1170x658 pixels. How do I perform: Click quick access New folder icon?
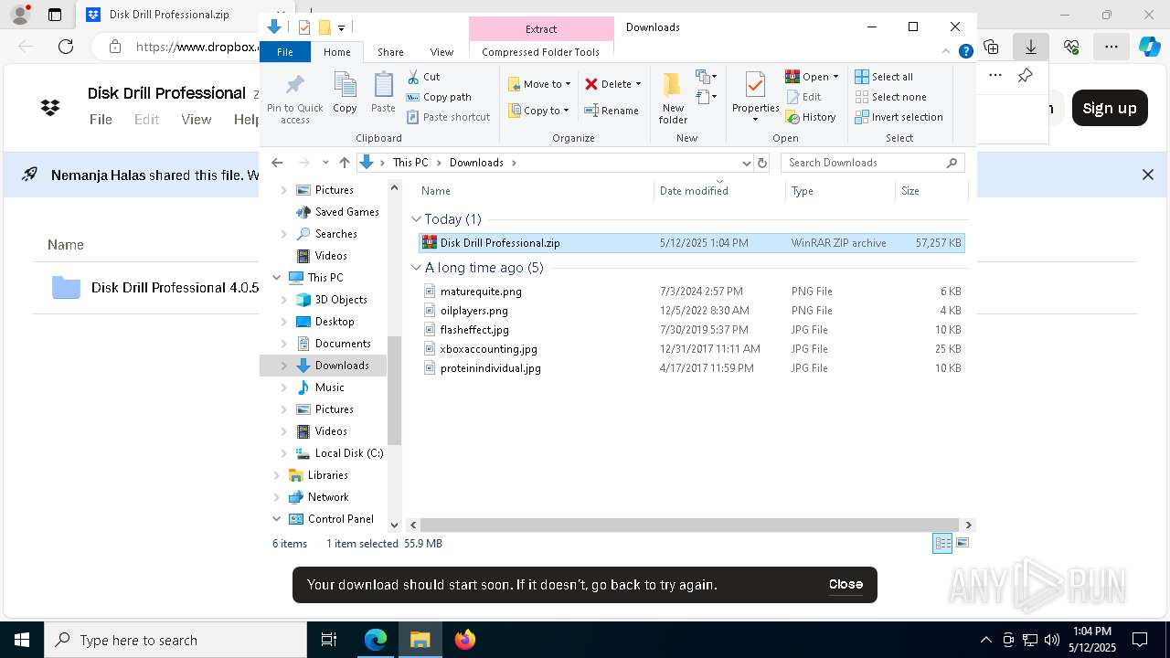pos(324,27)
